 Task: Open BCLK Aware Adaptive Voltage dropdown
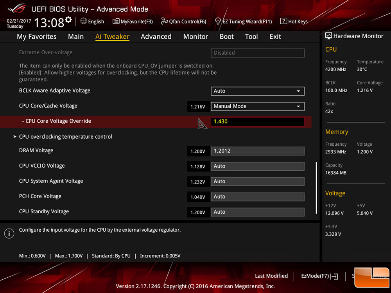tap(258, 91)
